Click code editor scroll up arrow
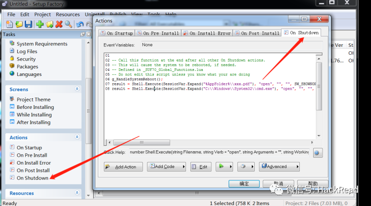The width and height of the screenshot is (371, 206). click(x=319, y=59)
